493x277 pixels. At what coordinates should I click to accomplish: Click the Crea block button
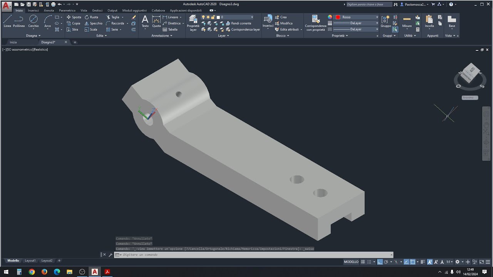point(281,17)
